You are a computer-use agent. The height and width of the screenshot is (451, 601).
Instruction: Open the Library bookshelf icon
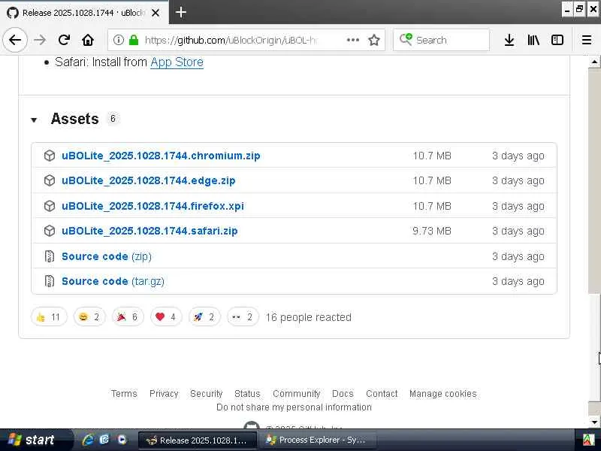point(533,40)
